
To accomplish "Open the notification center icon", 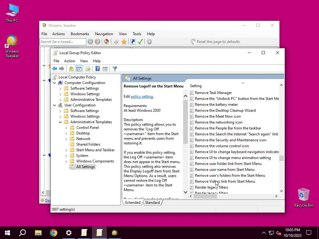I will [x=309, y=233].
